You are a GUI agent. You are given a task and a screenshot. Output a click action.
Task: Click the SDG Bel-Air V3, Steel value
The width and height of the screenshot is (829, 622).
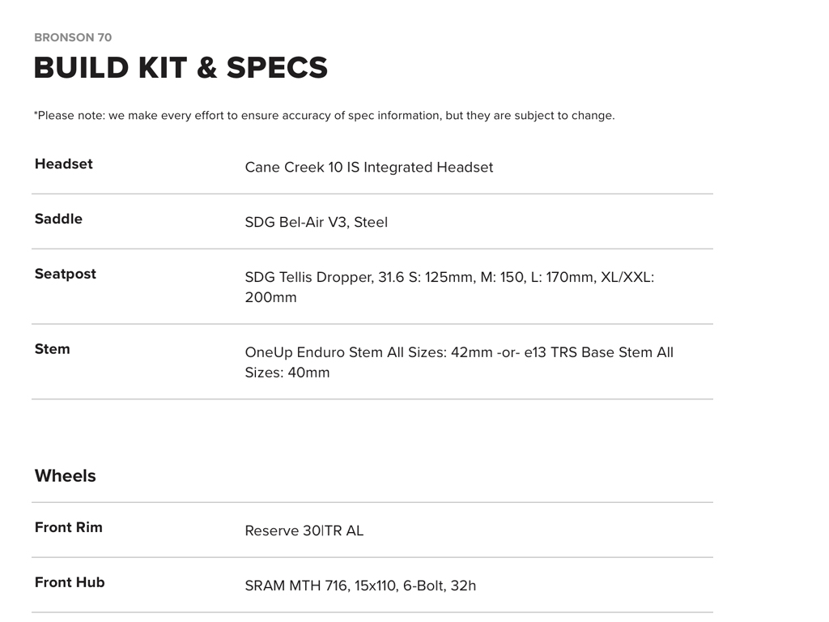pyautogui.click(x=316, y=223)
